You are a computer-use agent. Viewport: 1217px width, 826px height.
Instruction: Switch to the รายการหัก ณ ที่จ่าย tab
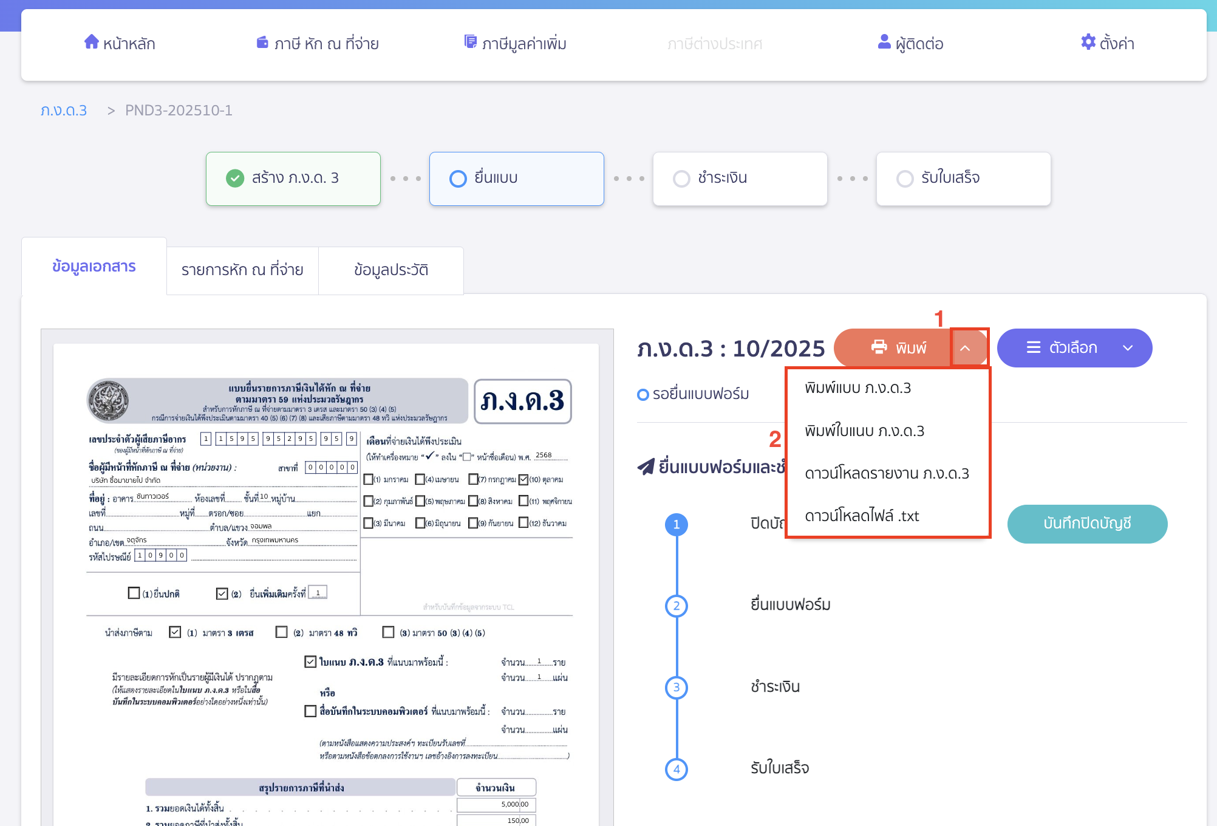[242, 270]
